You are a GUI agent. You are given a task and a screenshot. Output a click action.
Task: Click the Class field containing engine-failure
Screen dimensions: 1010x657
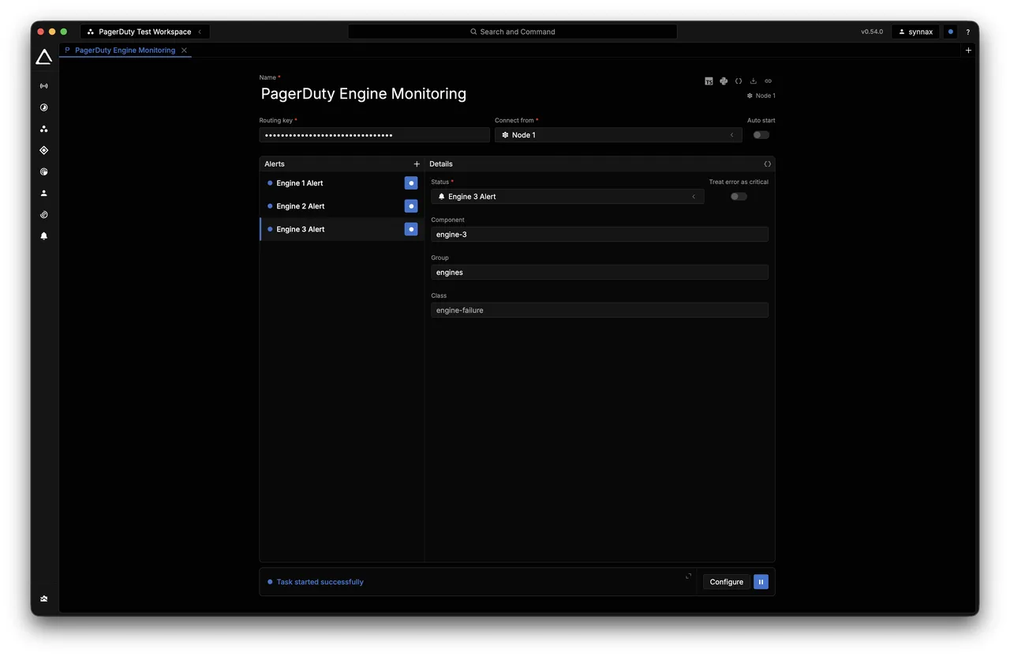click(x=600, y=310)
